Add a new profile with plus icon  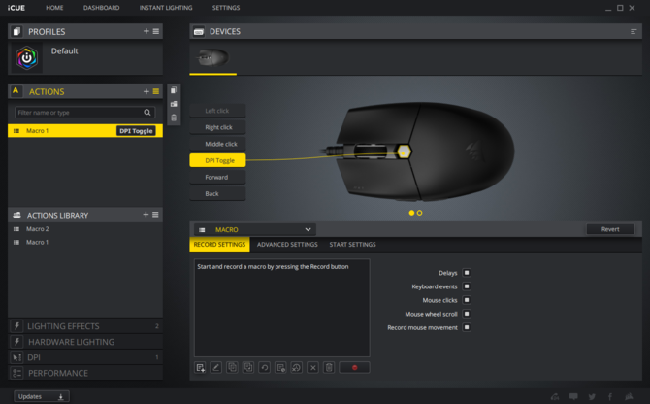point(146,31)
